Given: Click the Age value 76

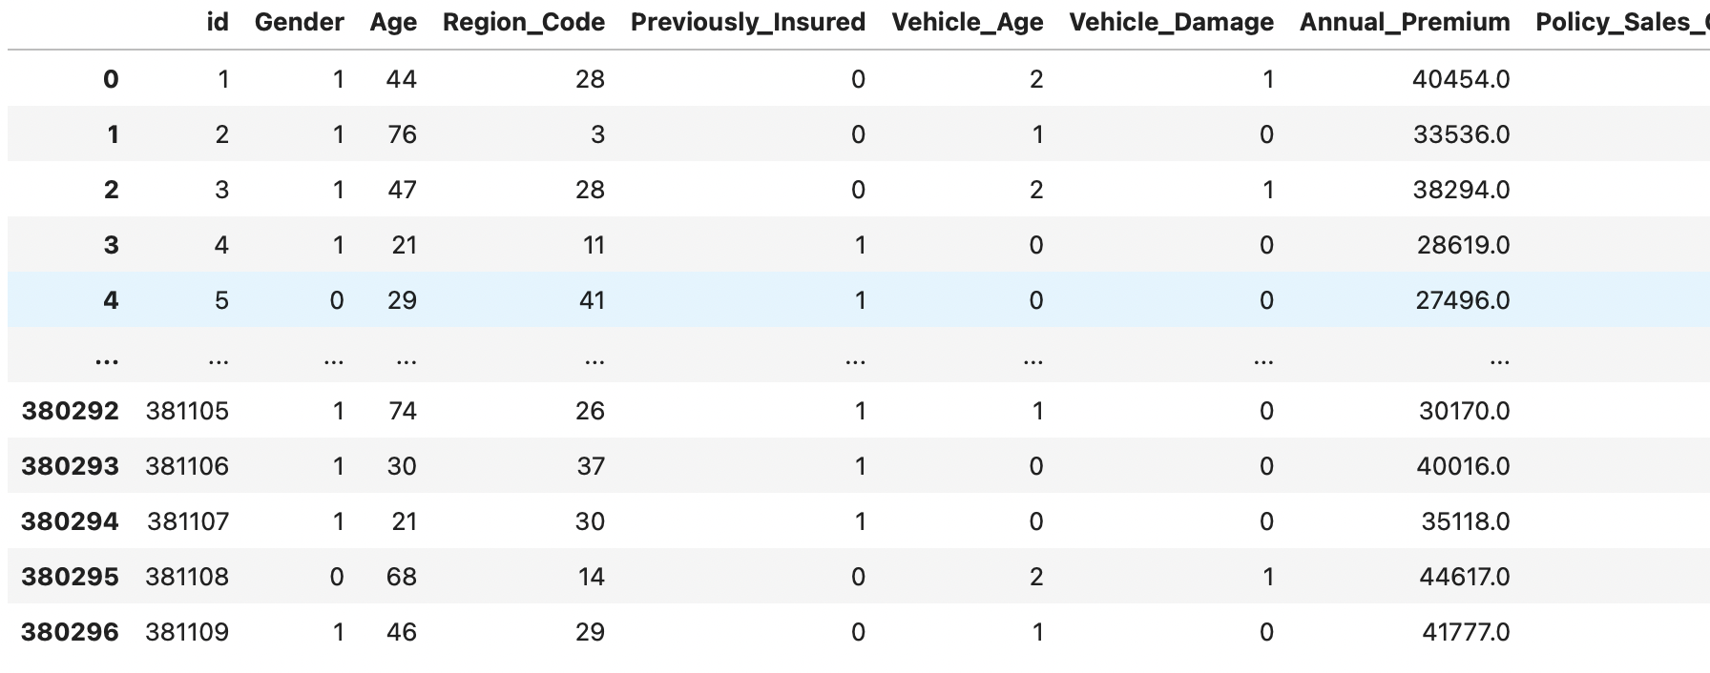Looking at the screenshot, I should coord(402,134).
